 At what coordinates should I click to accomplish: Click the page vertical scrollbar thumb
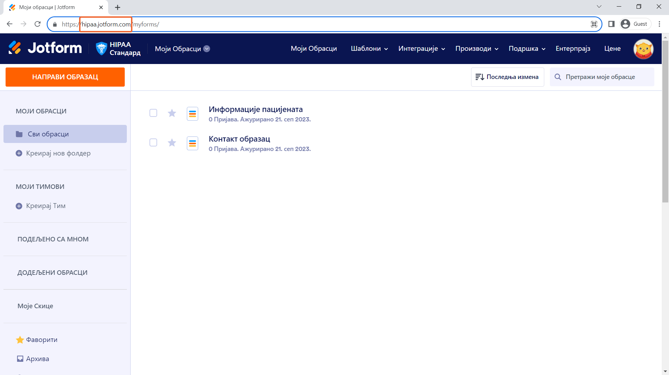point(665,121)
